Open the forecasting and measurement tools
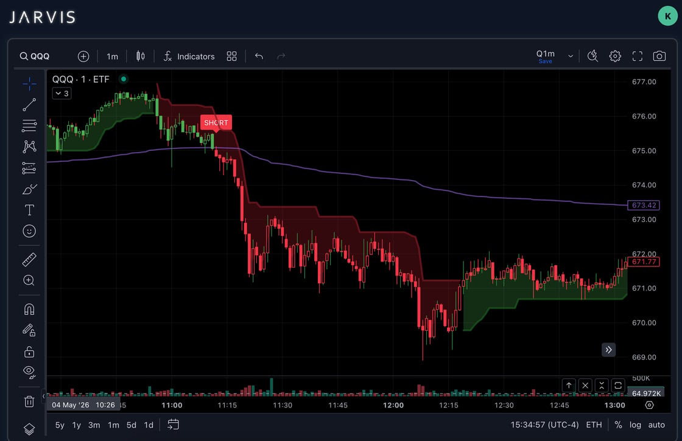Screen dimensions: 682x441 (29, 168)
